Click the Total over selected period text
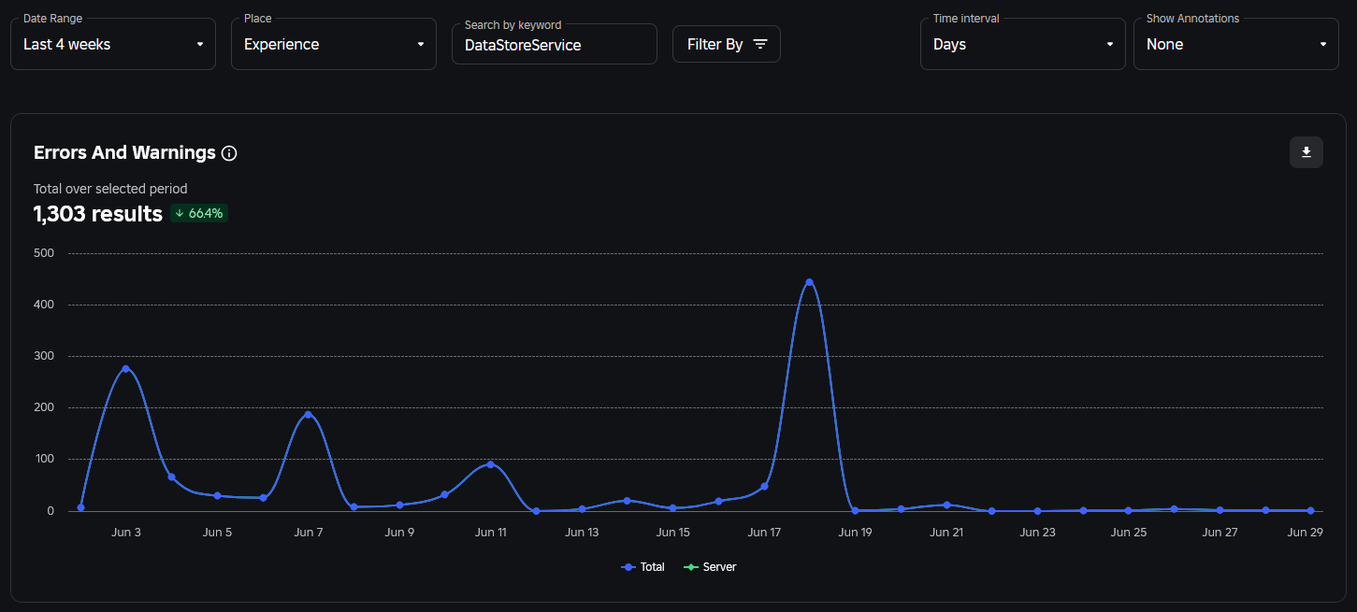Image resolution: width=1357 pixels, height=612 pixels. click(110, 189)
